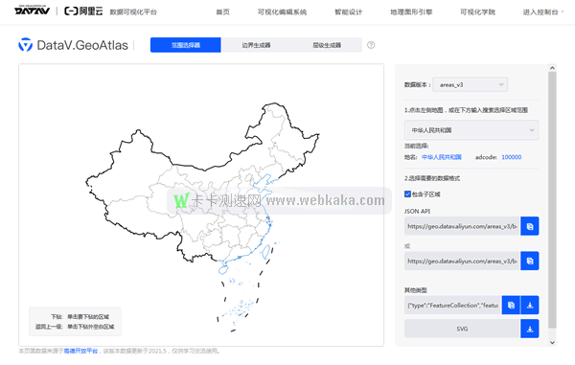The width and height of the screenshot is (575, 365).
Task: Click the side panel scrollbar up arrow
Action: pyautogui.click(x=552, y=68)
